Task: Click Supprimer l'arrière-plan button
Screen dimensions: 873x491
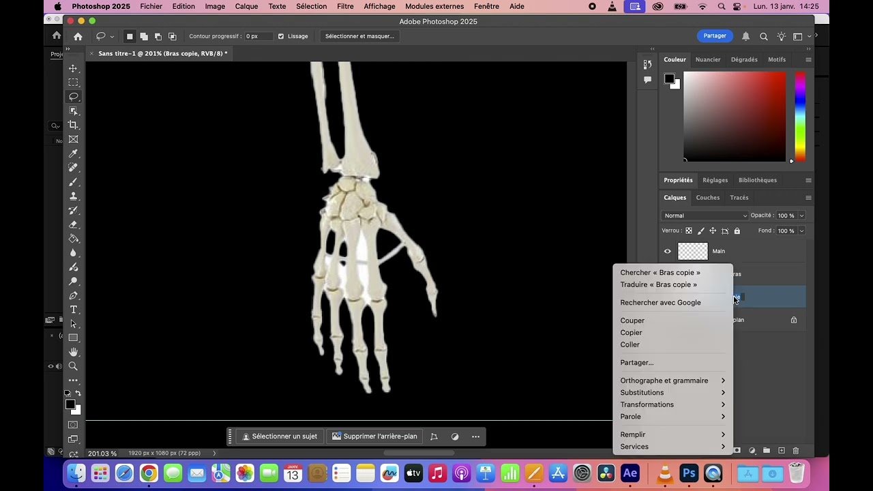Action: [374, 436]
